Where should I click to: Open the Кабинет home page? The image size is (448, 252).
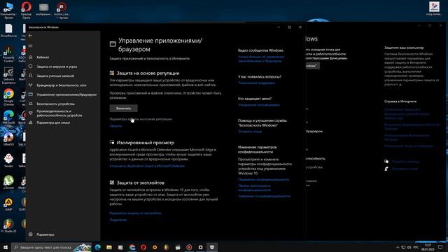pos(43,57)
